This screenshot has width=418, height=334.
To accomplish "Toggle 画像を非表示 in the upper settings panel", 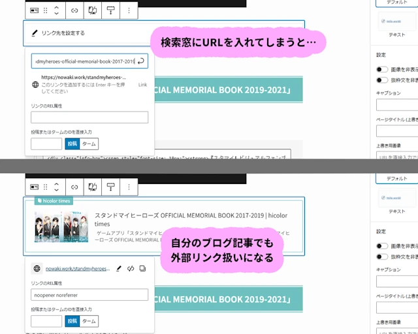I will [382, 68].
